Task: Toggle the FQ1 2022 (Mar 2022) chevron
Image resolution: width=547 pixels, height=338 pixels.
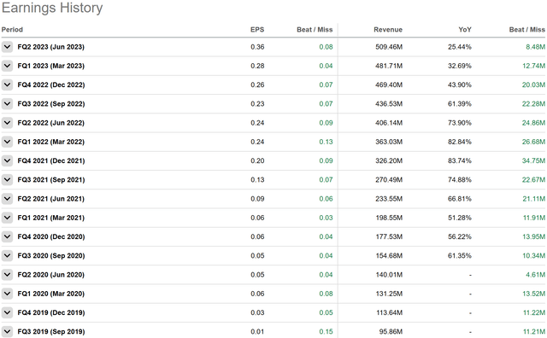Action: click(x=7, y=142)
